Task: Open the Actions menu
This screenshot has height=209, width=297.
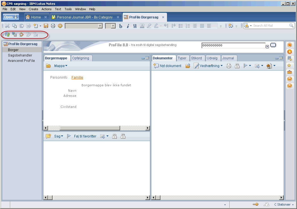Action: [x=47, y=9]
